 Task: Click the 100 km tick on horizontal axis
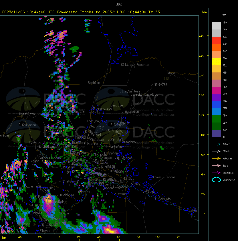(x=158, y=237)
